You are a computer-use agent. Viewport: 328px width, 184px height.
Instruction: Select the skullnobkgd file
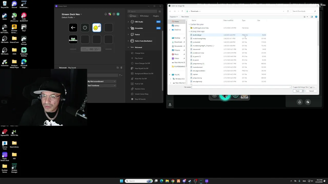[197, 35]
